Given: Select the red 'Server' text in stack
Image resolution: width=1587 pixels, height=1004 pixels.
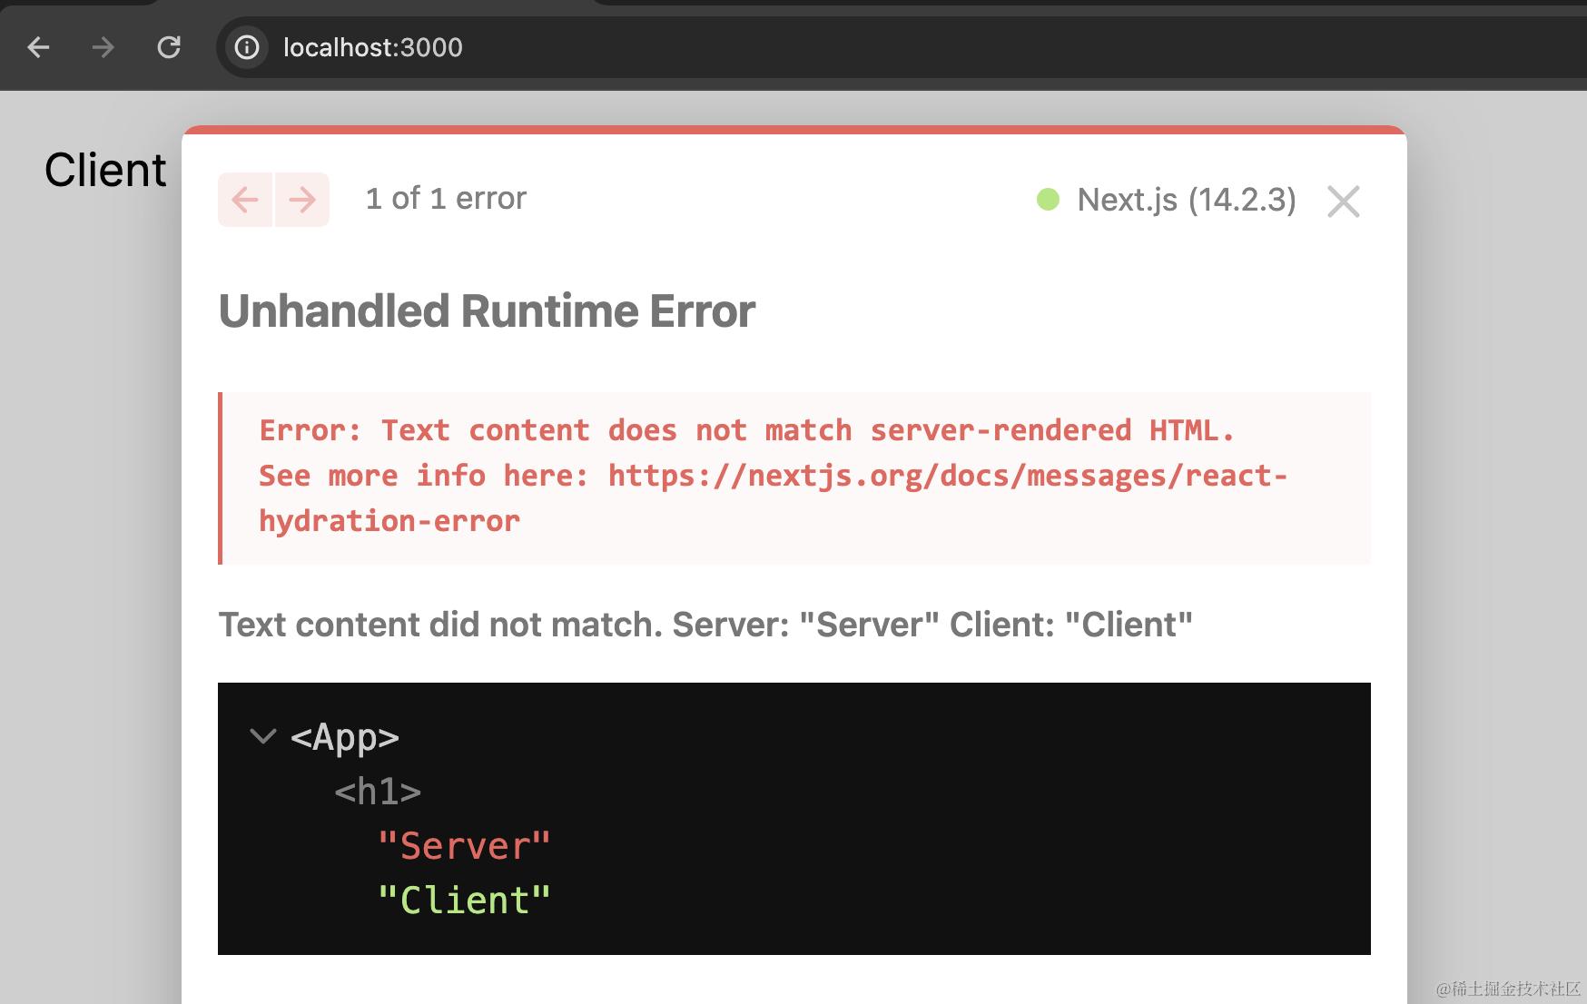Looking at the screenshot, I should 465,844.
